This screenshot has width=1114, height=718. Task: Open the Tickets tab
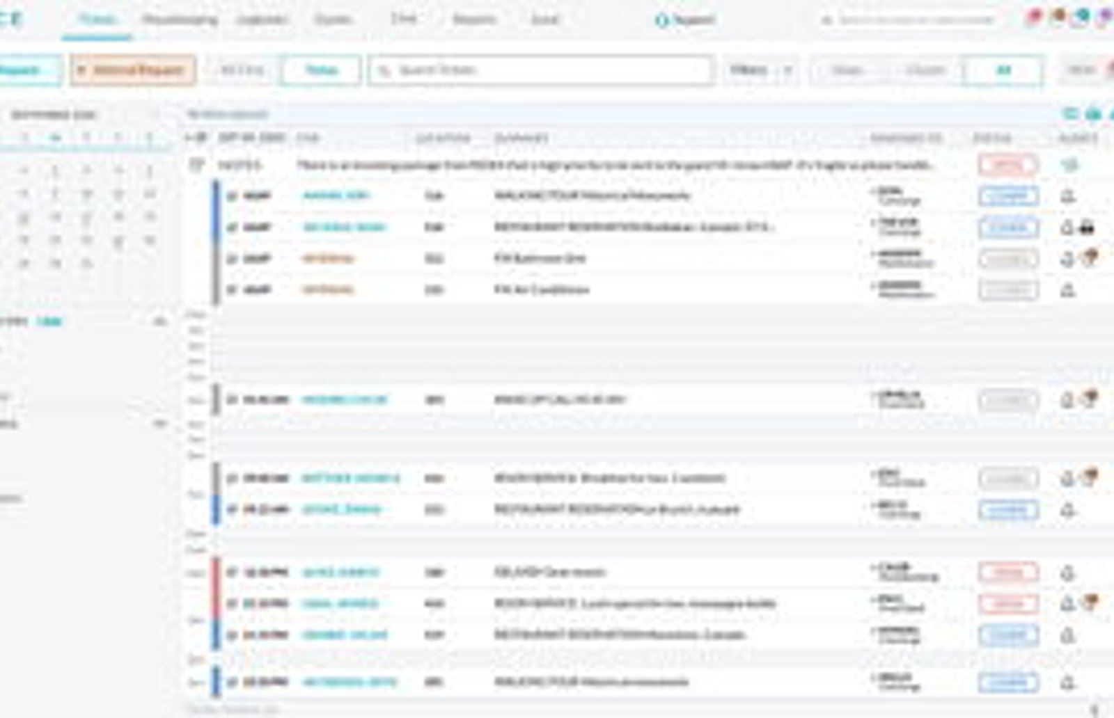[x=97, y=19]
